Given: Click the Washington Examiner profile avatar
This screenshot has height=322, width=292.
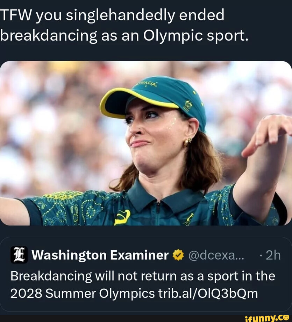Looking at the screenshot, I should coord(19,255).
